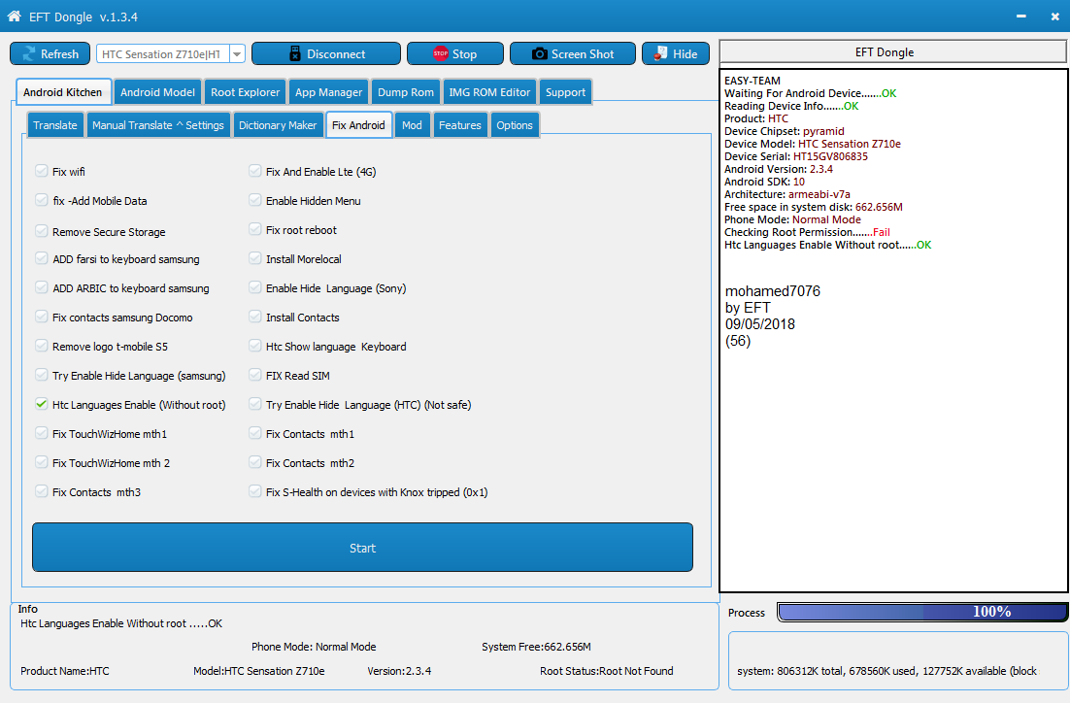The image size is (1070, 703).
Task: Toggle Fix Contacts mth3 checkbox
Action: click(x=42, y=491)
